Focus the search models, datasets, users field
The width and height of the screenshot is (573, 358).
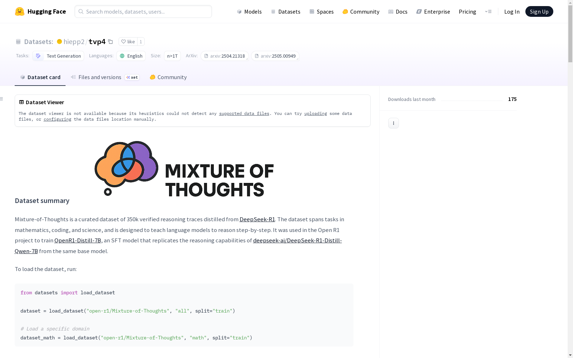click(143, 11)
